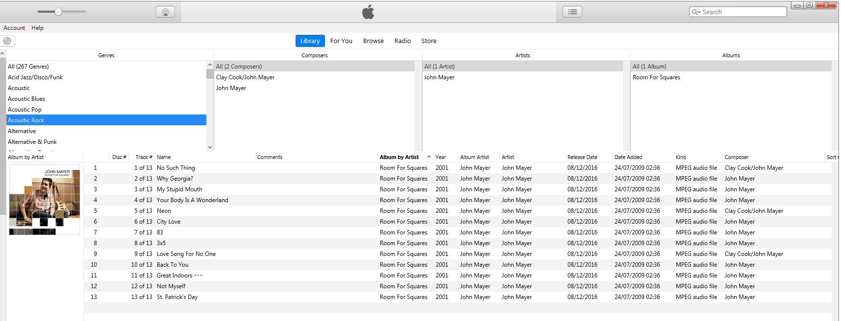
Task: Select the track 3x5
Action: (x=161, y=243)
